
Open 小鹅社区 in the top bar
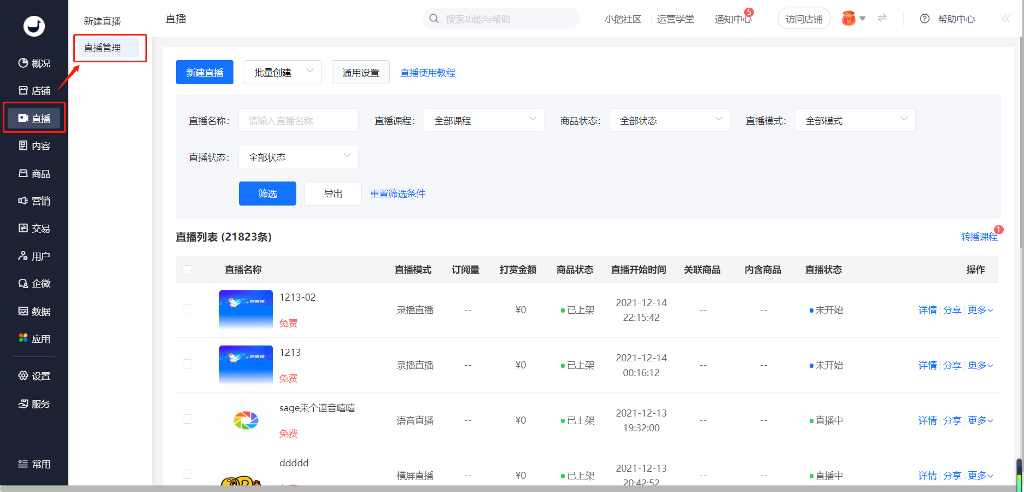[x=623, y=19]
